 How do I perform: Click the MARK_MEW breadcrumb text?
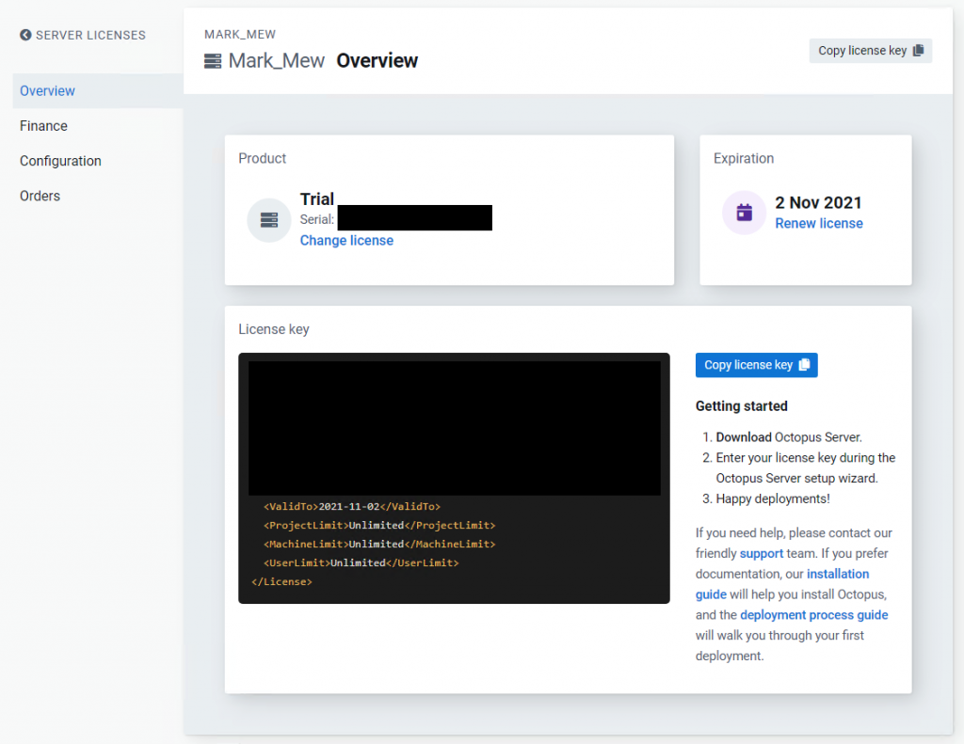click(240, 35)
